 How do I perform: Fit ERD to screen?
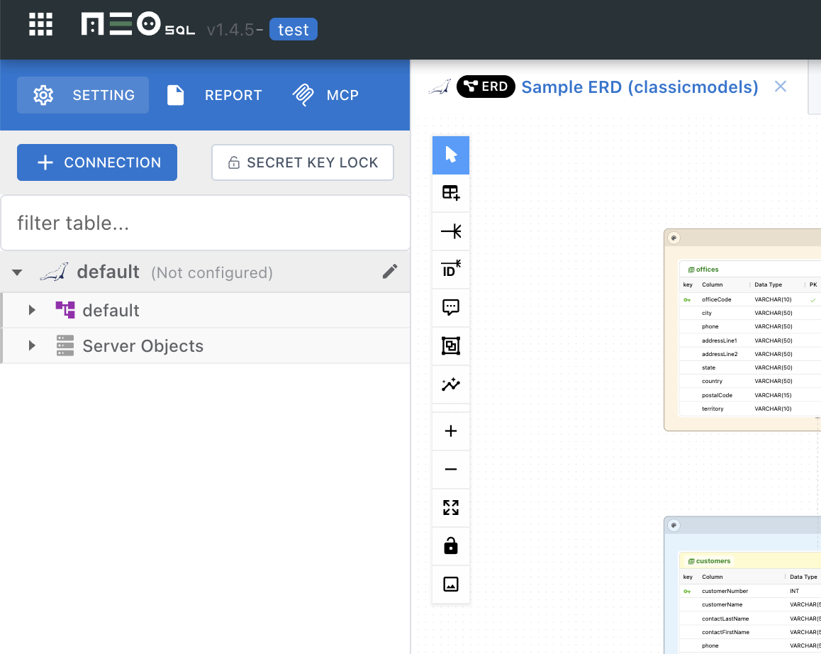pos(451,507)
